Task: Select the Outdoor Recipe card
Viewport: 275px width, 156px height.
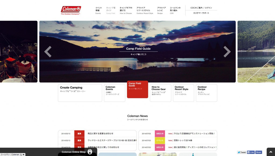Action: [x=207, y=93]
